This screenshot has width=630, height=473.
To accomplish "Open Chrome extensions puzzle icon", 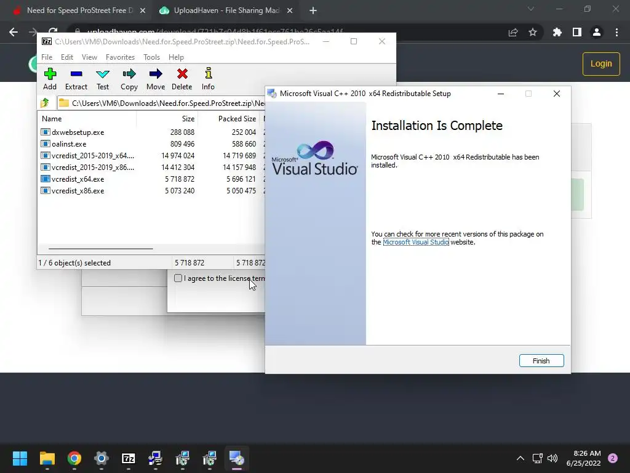I will tap(557, 32).
